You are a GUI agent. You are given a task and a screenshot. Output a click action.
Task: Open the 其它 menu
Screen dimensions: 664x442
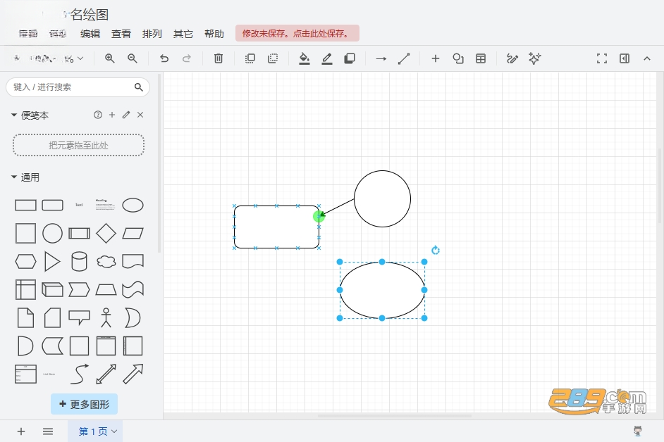[x=183, y=34]
